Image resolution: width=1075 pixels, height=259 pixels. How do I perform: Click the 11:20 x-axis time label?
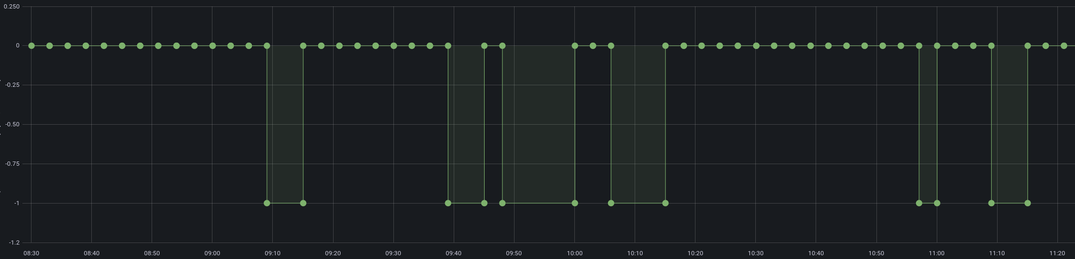tap(1057, 253)
